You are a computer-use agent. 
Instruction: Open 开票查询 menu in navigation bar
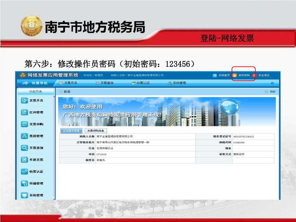(x=107, y=83)
